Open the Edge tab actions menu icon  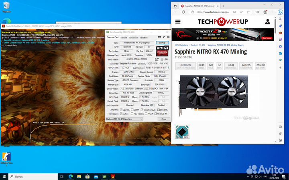click(175, 6)
